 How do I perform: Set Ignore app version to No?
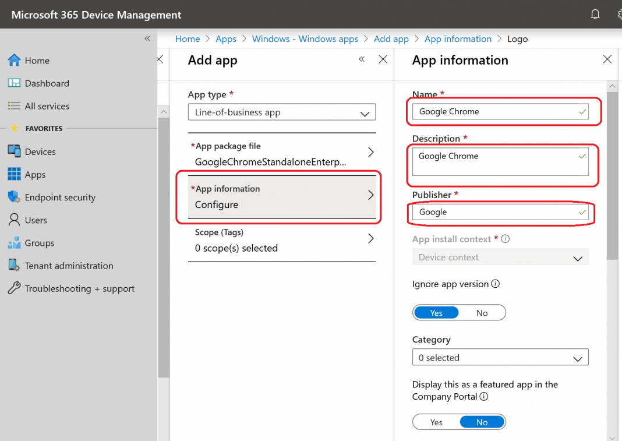[482, 312]
